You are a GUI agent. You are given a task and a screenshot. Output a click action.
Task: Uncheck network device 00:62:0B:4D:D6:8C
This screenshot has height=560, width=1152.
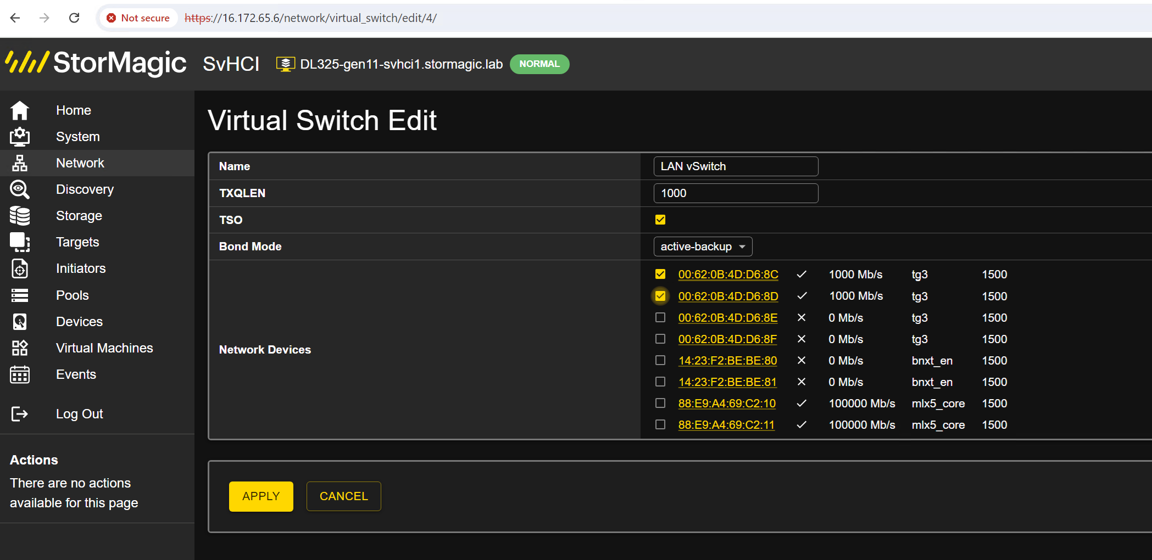660,274
